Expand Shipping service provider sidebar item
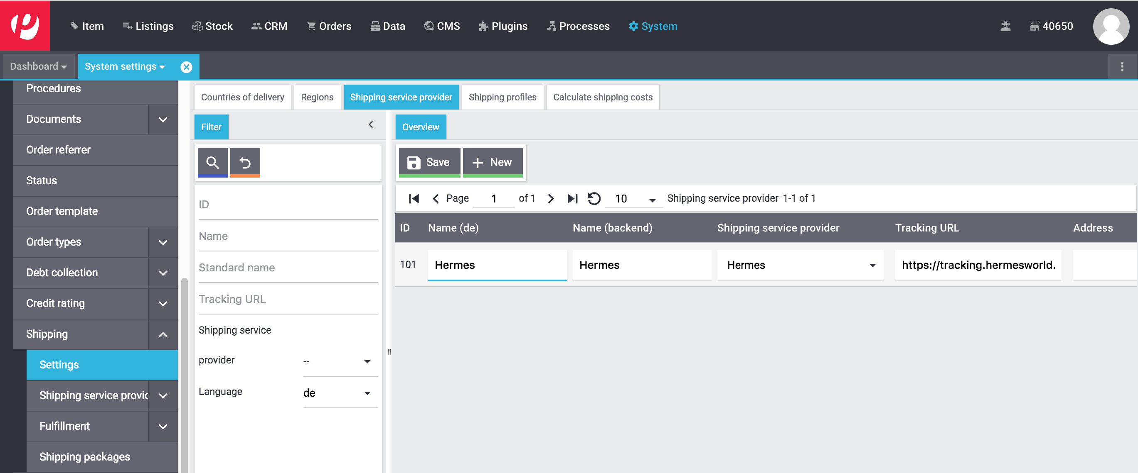1138x473 pixels. pos(163,395)
